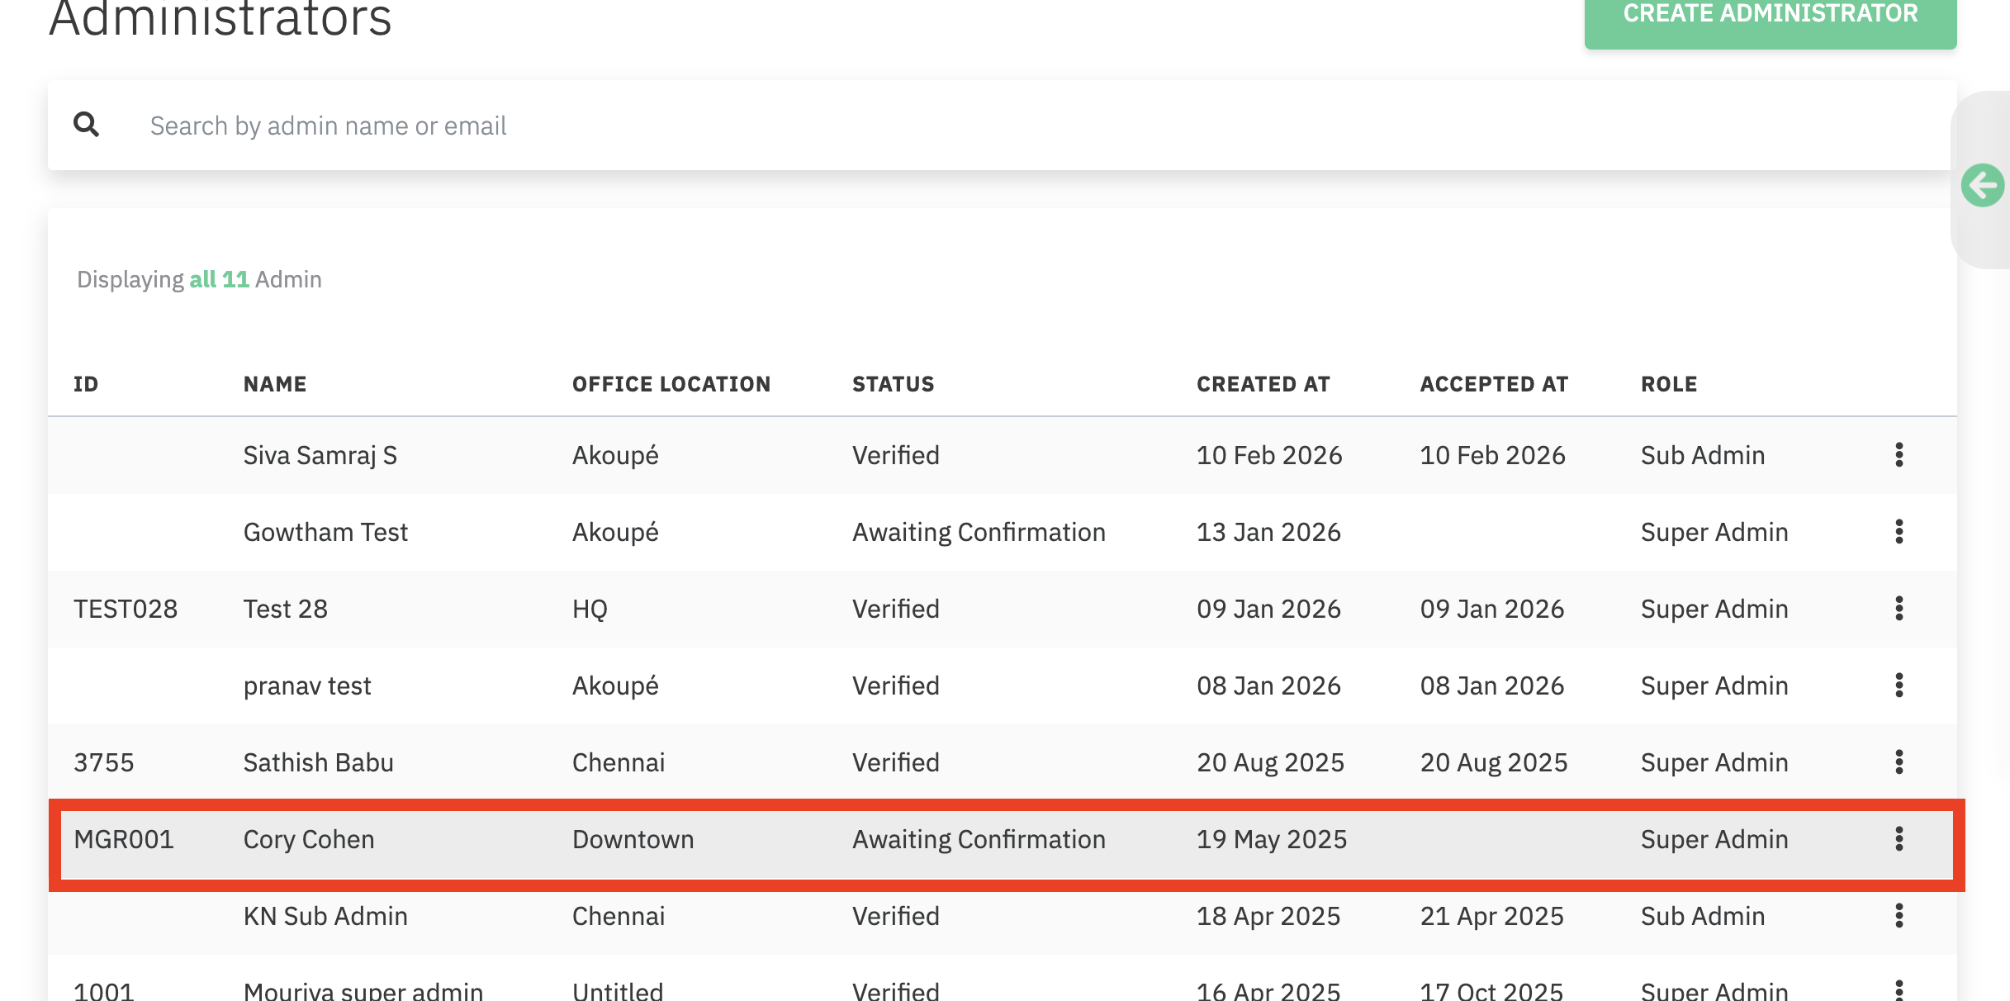This screenshot has height=1001, width=2010.
Task: Click the Role column header
Action: pos(1668,384)
